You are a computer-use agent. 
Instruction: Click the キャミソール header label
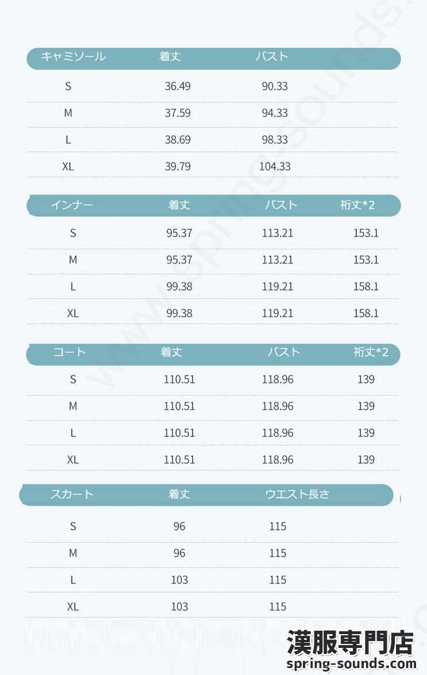pyautogui.click(x=74, y=56)
